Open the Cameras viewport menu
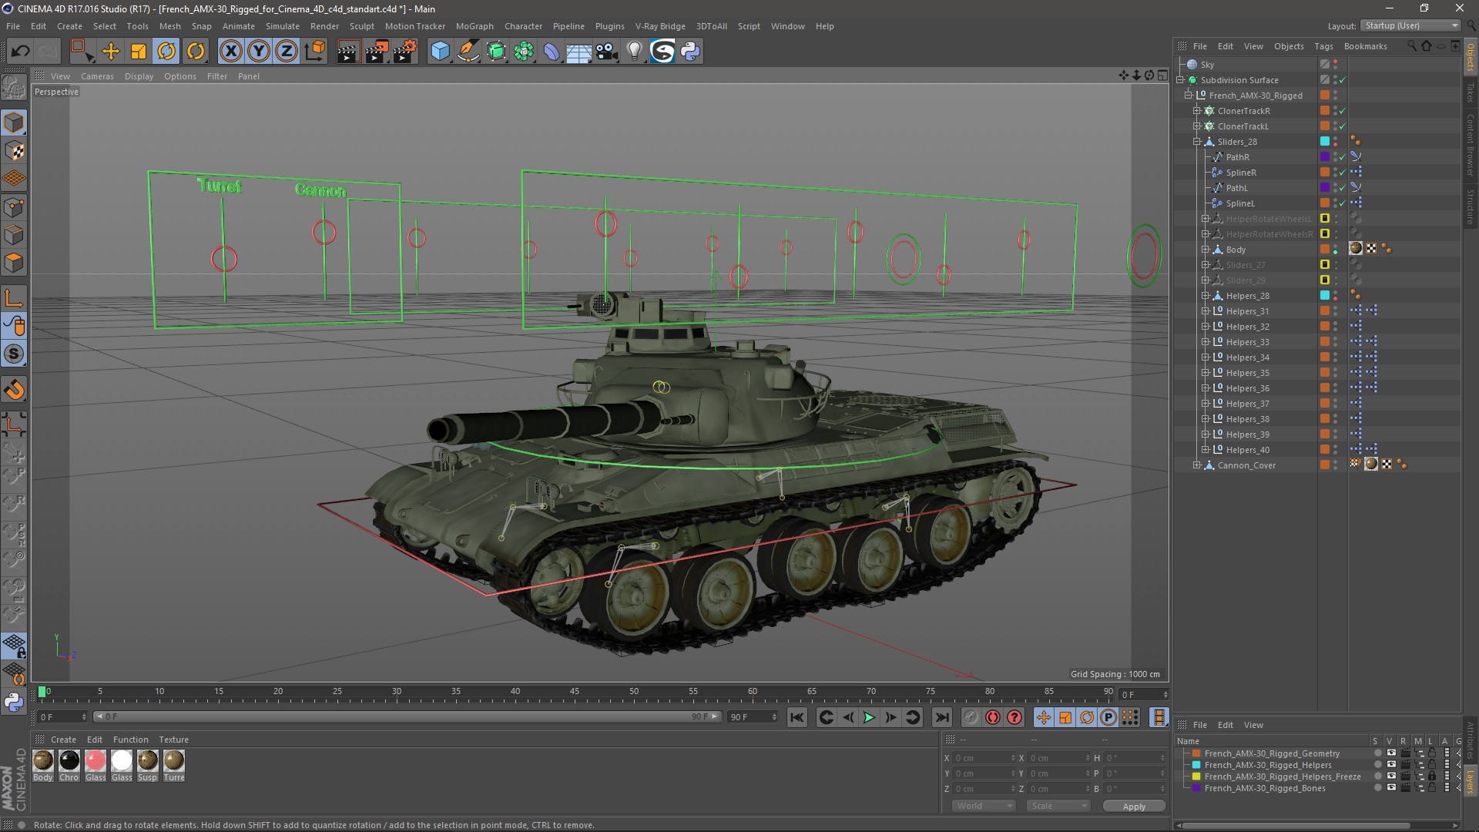The height and width of the screenshot is (832, 1479). pyautogui.click(x=97, y=76)
